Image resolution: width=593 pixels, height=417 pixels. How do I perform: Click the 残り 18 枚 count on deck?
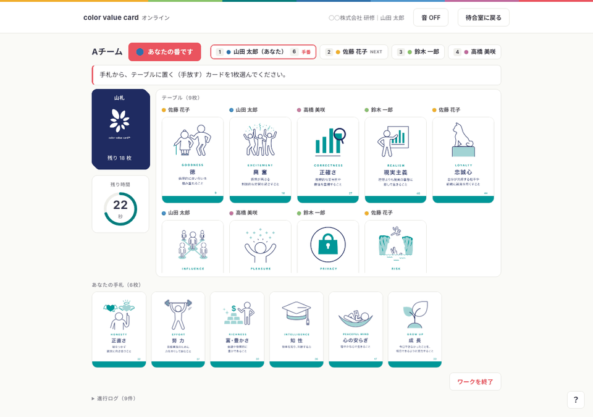point(119,158)
